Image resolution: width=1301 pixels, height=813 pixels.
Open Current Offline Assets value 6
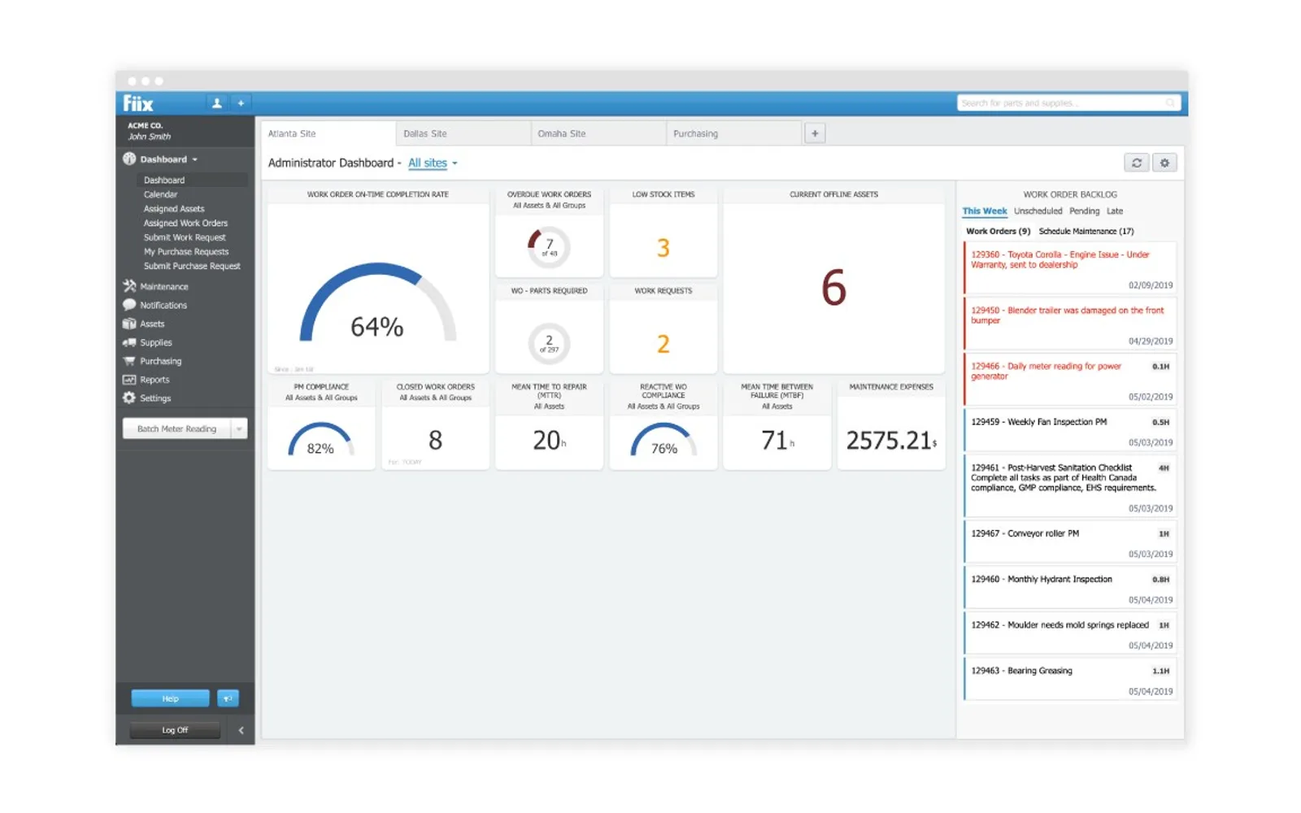(833, 288)
